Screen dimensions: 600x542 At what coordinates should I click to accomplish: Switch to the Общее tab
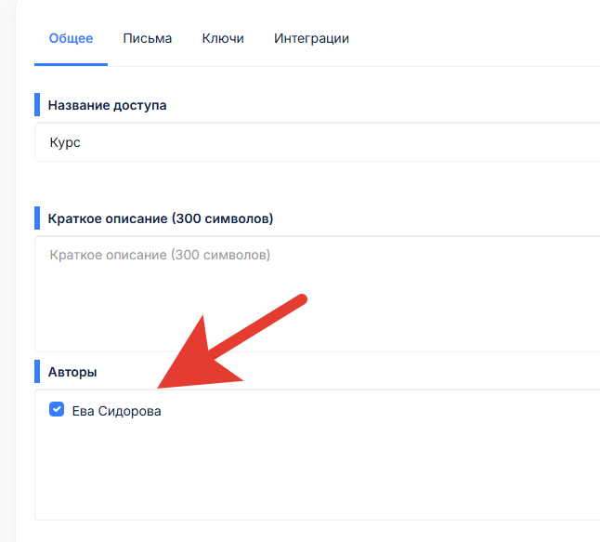[x=71, y=38]
